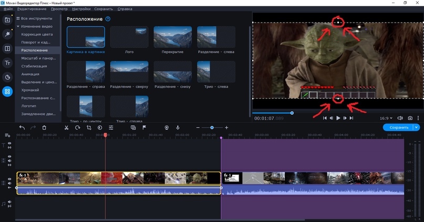Delete selected clip with trash icon
Viewport: 424px width, 222px height.
click(44, 127)
